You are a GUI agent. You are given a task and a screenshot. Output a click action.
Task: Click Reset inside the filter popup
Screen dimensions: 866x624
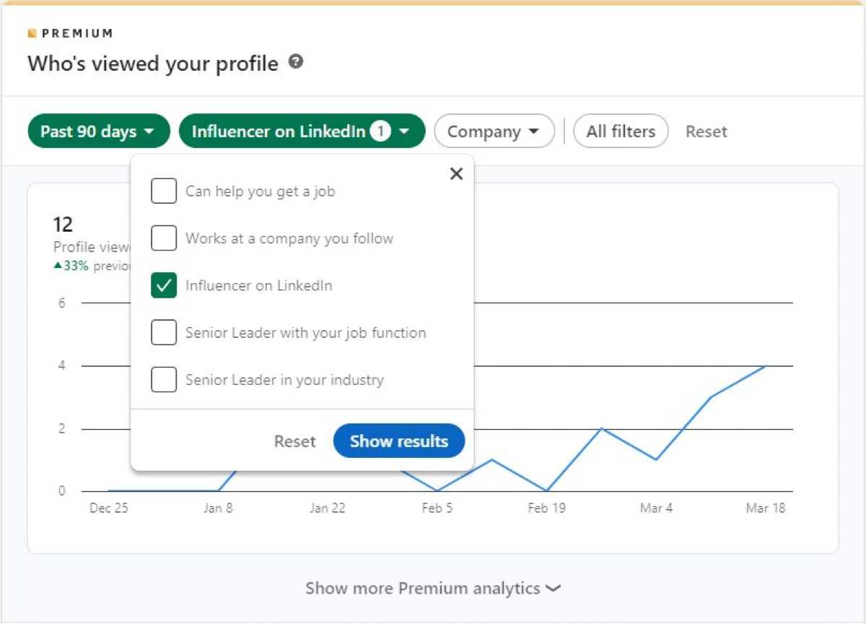click(294, 441)
